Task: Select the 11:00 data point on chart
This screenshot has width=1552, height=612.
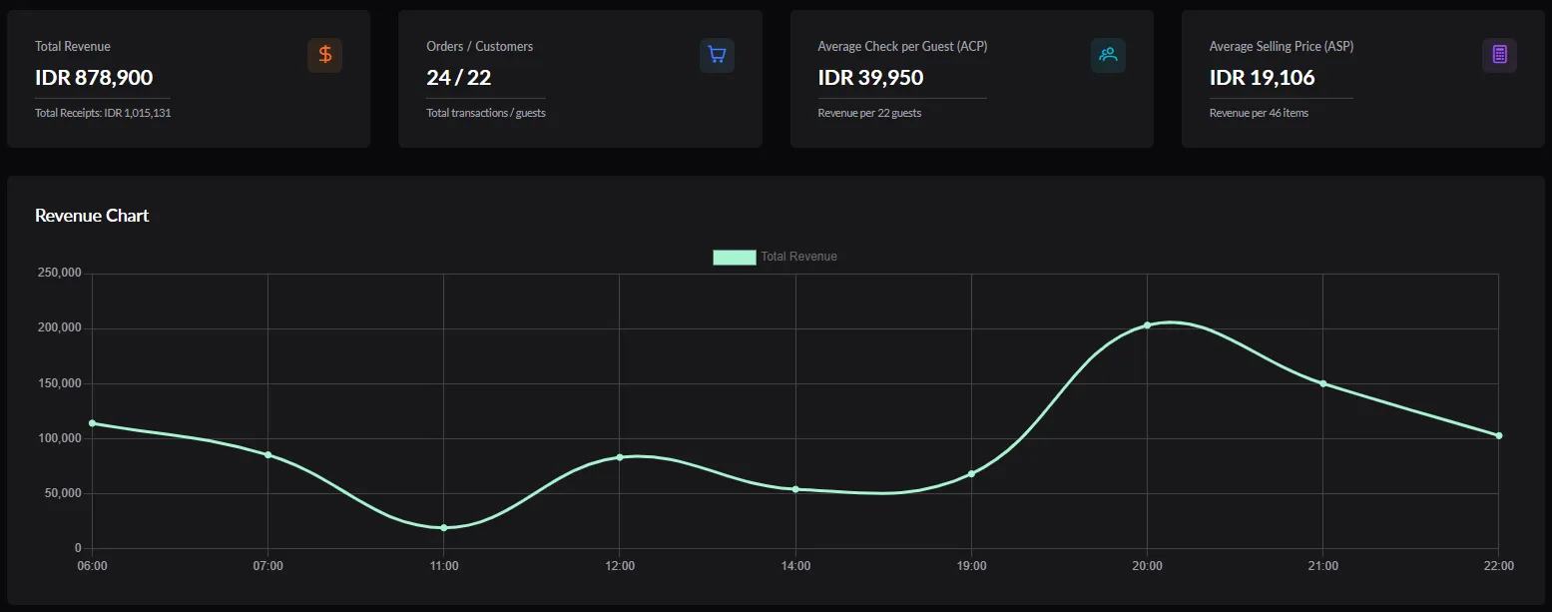Action: click(x=444, y=527)
